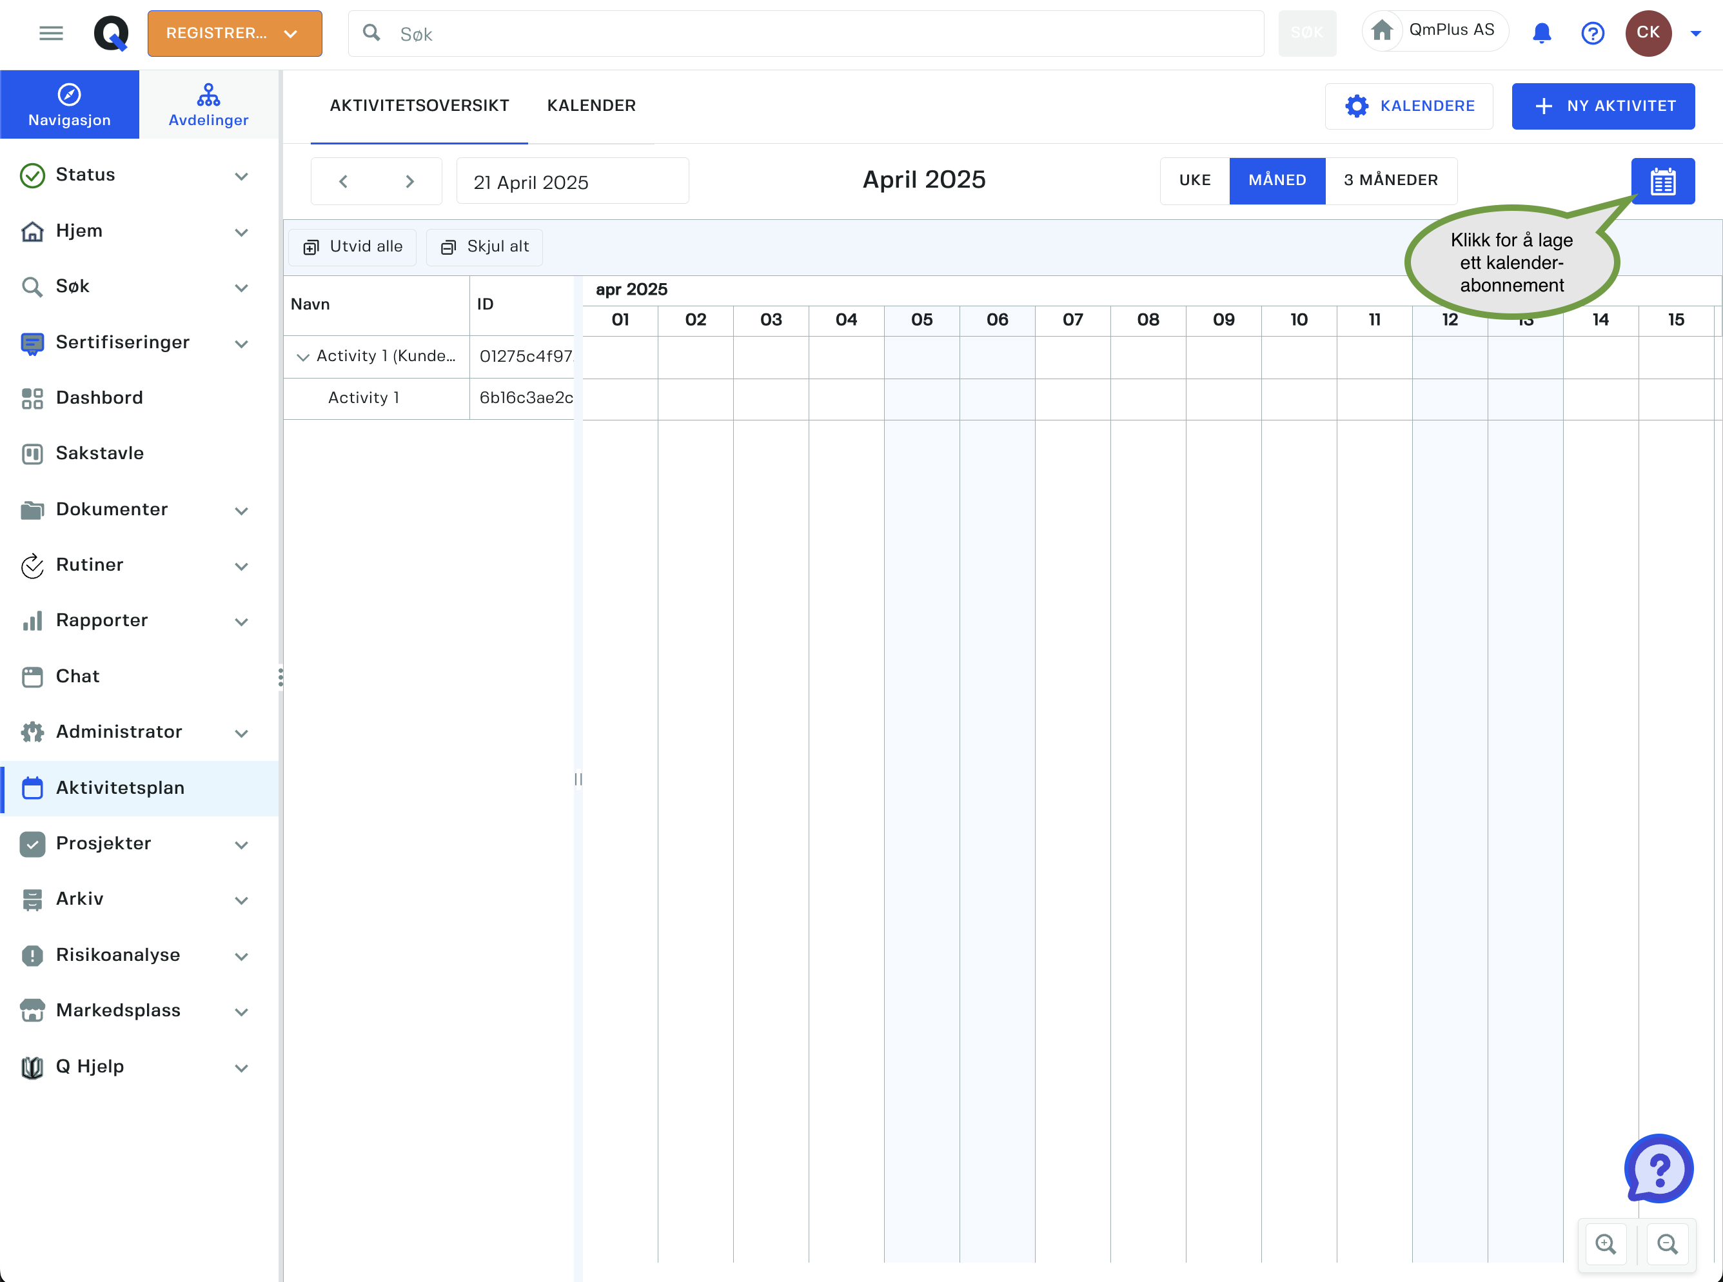Zoom in the Gantt timeline

1606,1244
